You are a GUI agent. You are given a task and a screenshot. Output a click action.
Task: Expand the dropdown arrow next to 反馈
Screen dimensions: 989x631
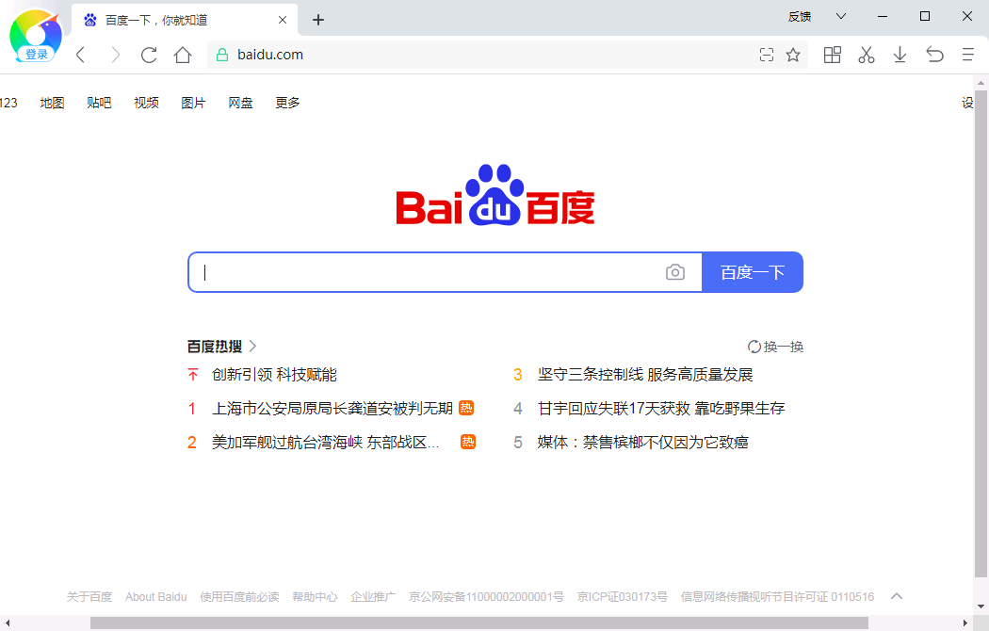[841, 16]
